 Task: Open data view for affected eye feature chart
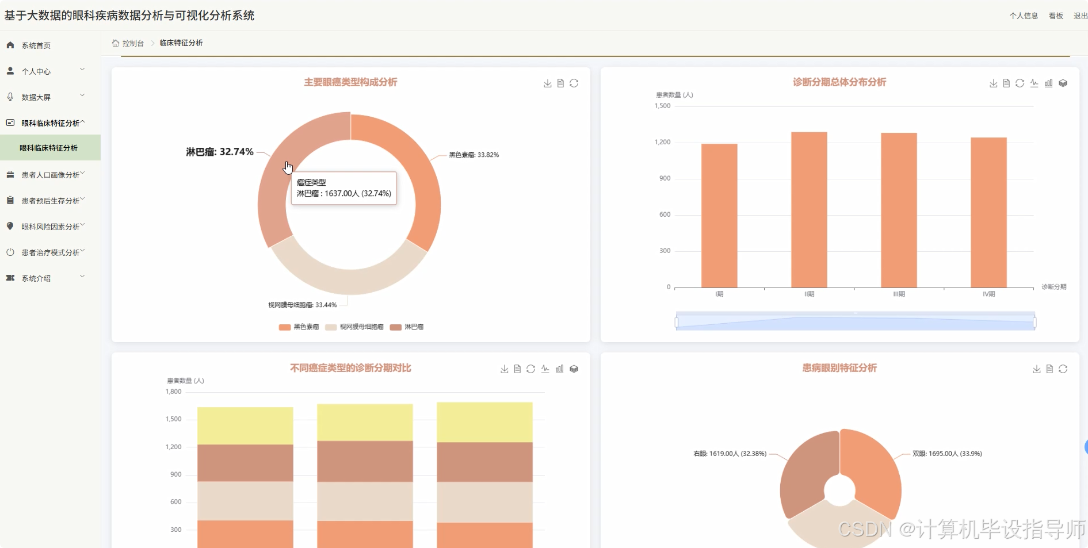tap(1049, 369)
